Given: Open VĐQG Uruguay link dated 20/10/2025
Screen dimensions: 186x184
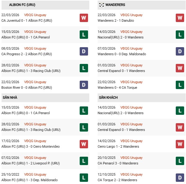Looking at the screenshot, I should (x=131, y=158).
